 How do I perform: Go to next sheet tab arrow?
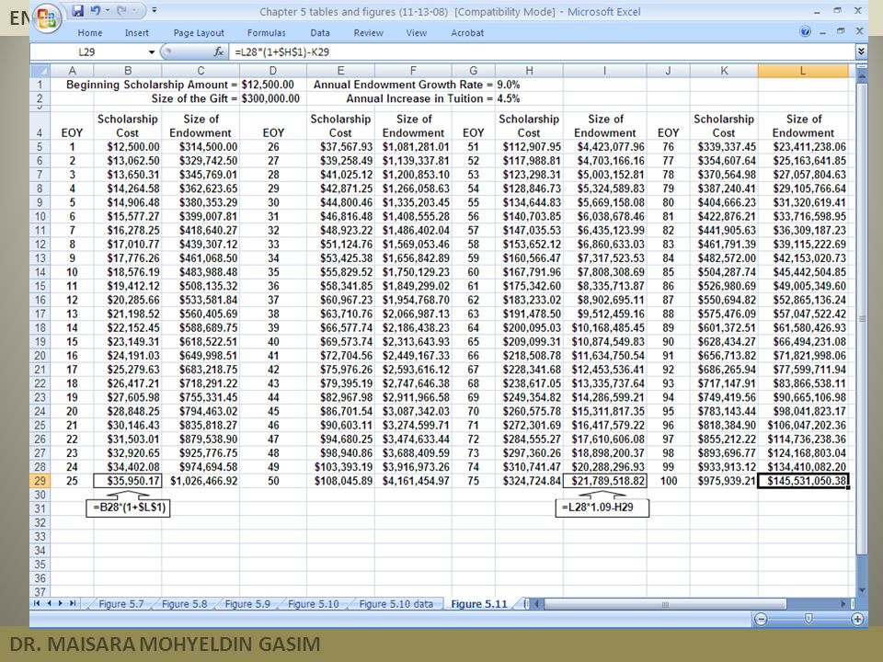pos(61,603)
